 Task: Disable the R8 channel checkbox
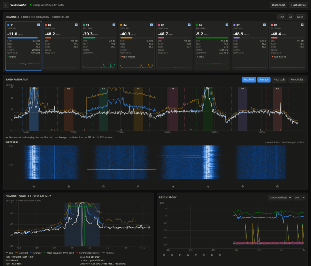pos(302,25)
